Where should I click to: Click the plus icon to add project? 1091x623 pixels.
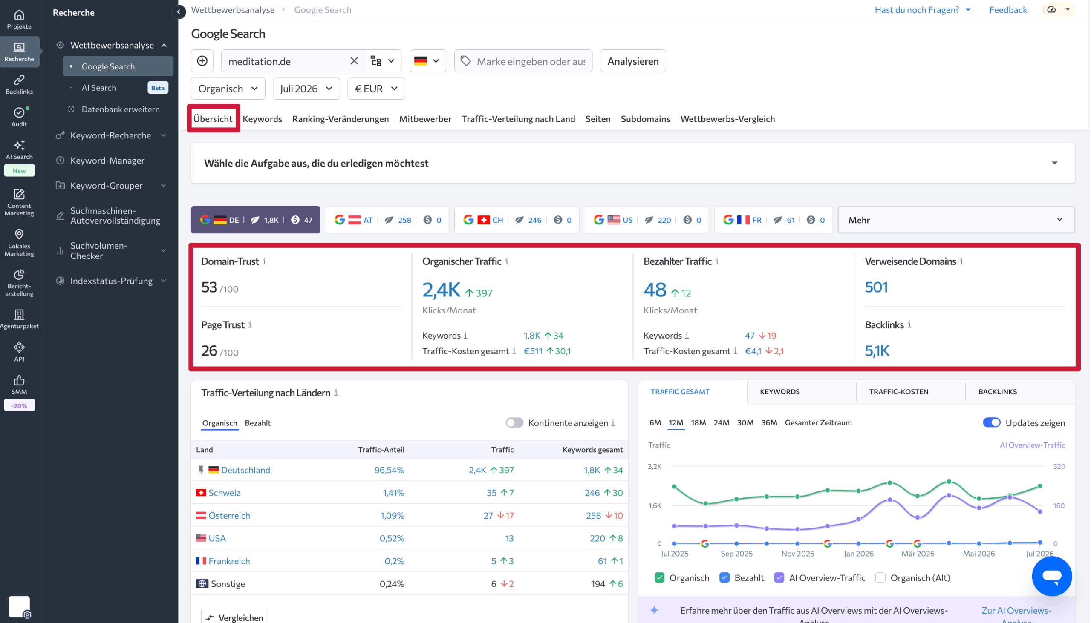pyautogui.click(x=202, y=61)
